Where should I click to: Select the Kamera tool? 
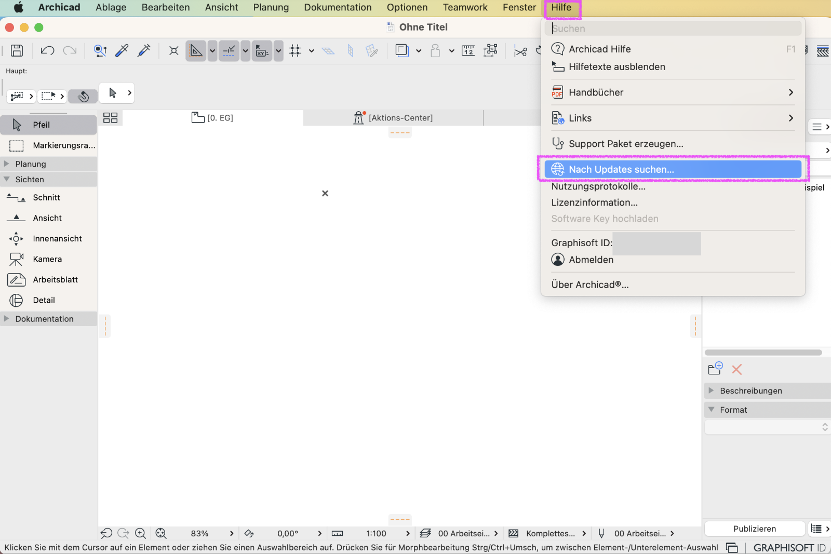[49, 259]
